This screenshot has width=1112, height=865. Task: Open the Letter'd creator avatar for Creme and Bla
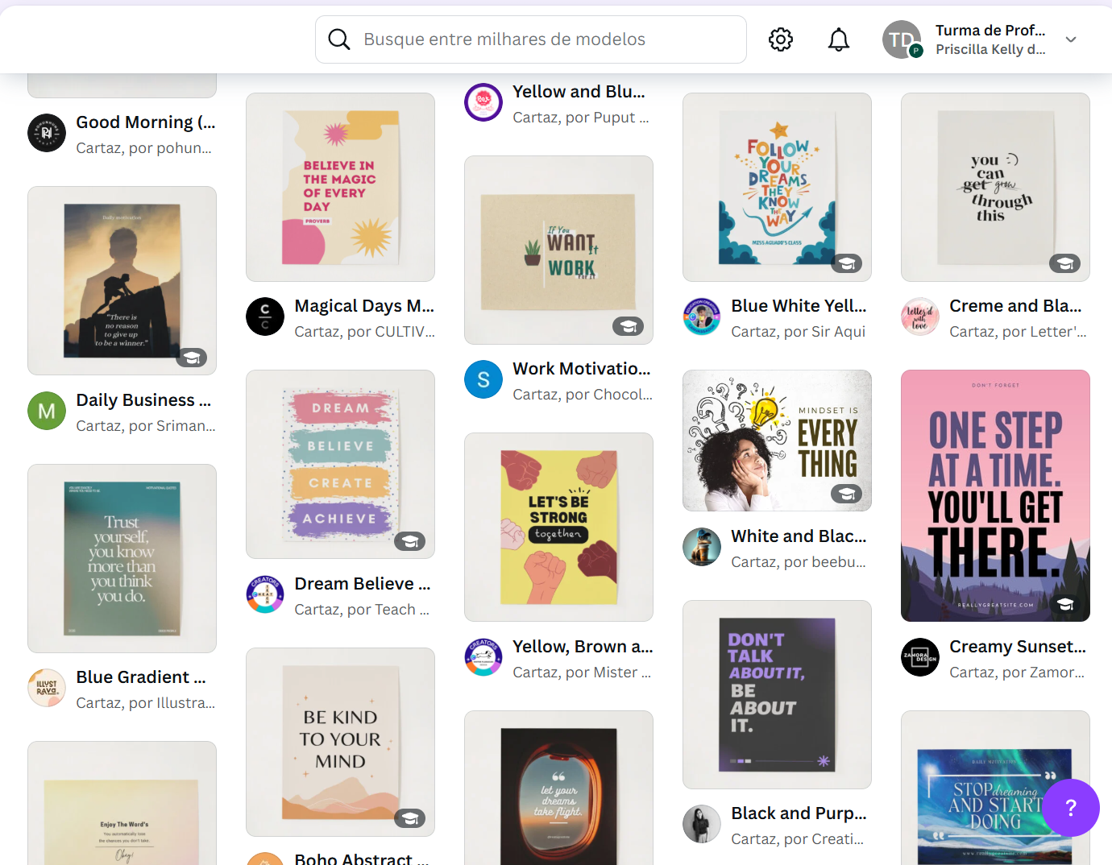click(920, 317)
